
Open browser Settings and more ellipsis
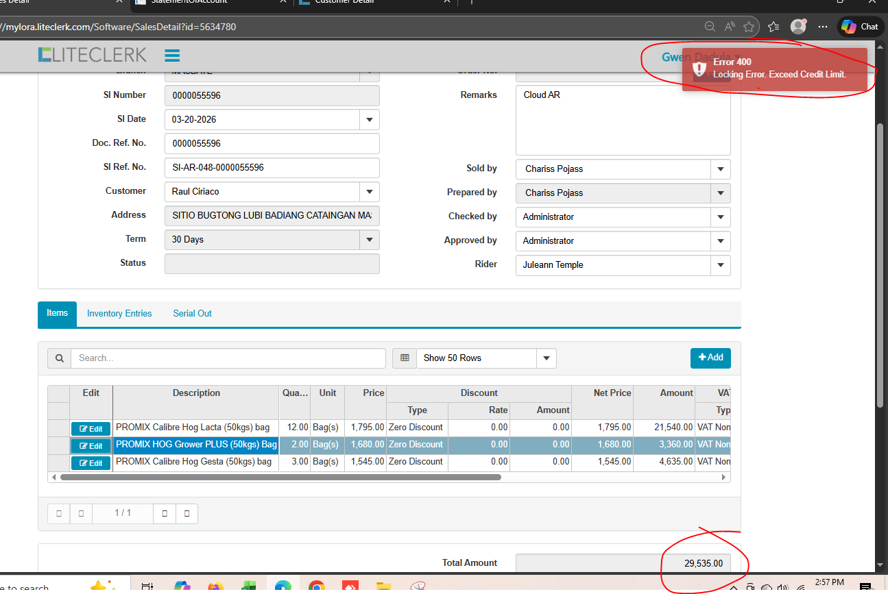tap(823, 27)
